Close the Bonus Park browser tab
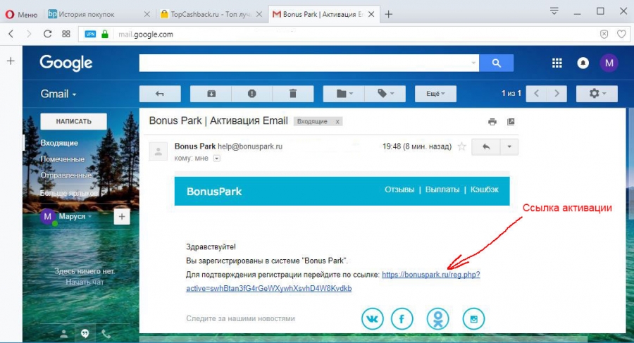This screenshot has width=634, height=343. [371, 15]
